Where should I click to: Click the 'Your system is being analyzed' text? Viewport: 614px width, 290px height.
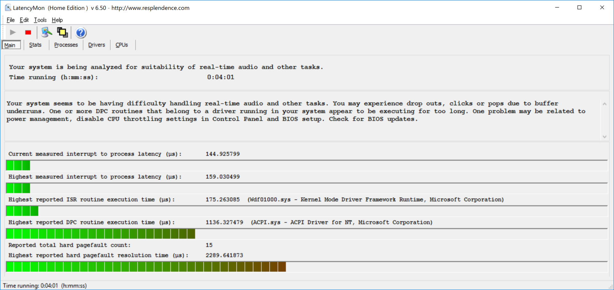click(x=166, y=67)
